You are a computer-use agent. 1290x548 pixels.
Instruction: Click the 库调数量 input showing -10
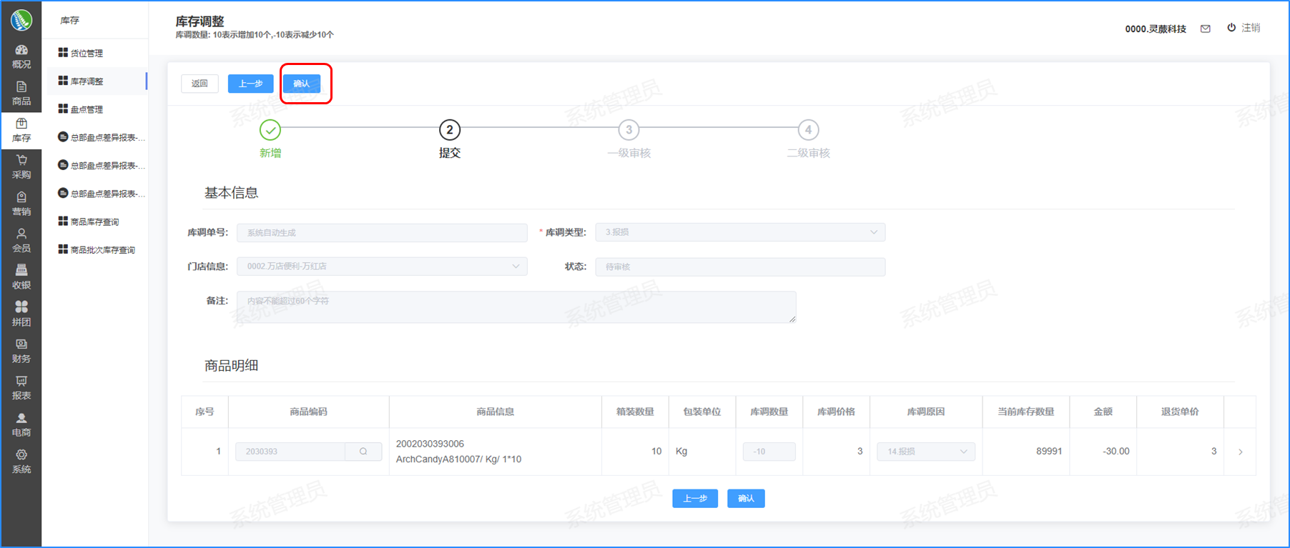coord(769,452)
